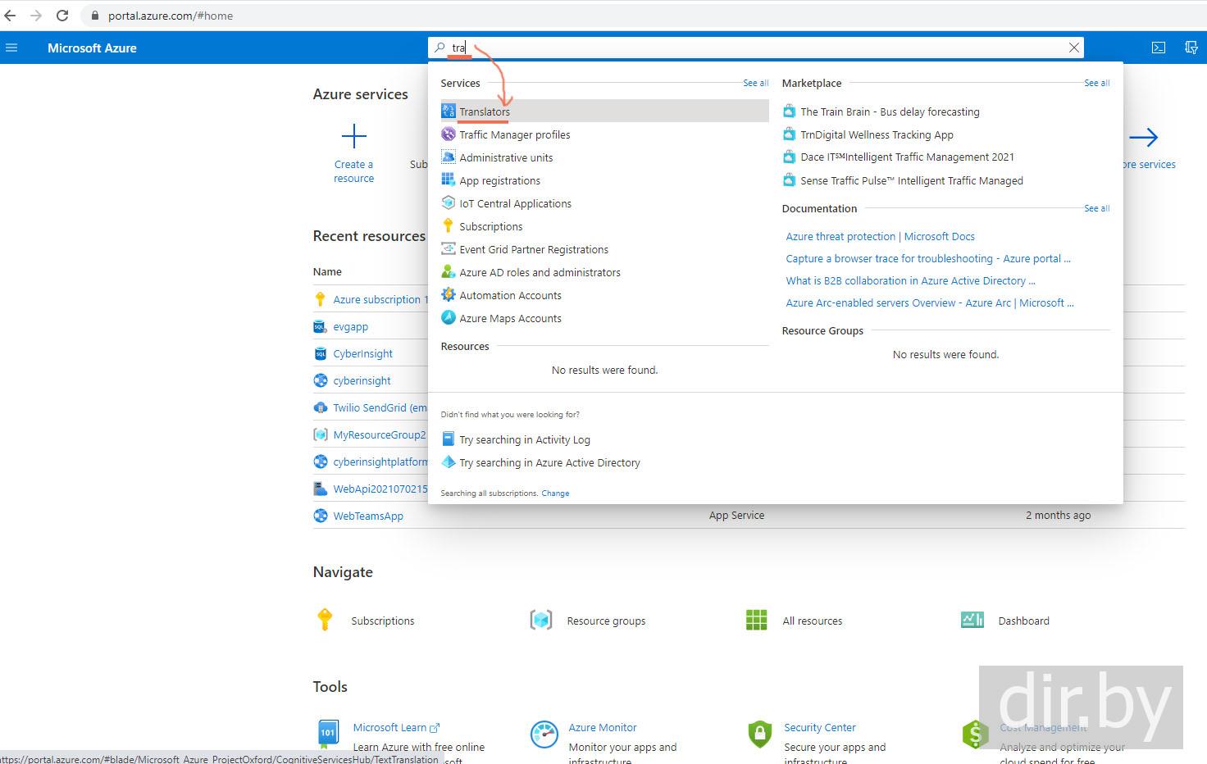The width and height of the screenshot is (1207, 764).
Task: Click the More services arrow icon
Action: coord(1143,138)
